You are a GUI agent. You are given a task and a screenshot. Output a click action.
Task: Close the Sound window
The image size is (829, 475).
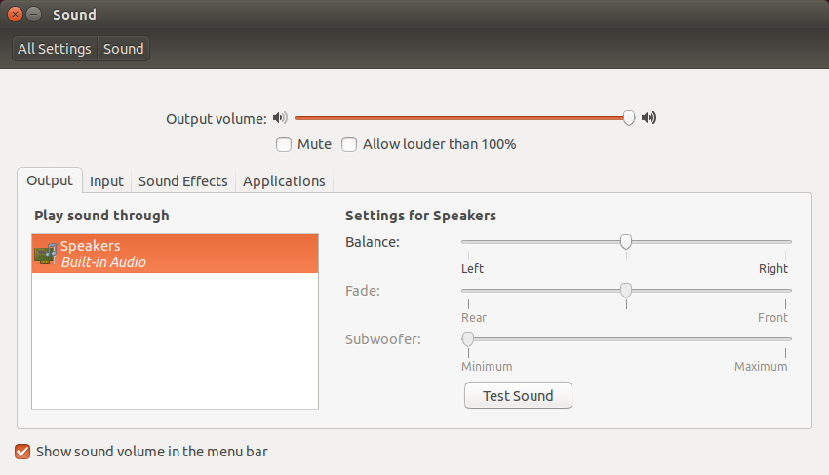coord(15,15)
